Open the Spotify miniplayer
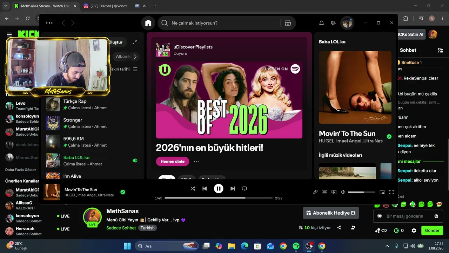Image resolution: width=449 pixels, height=253 pixels. point(382,192)
